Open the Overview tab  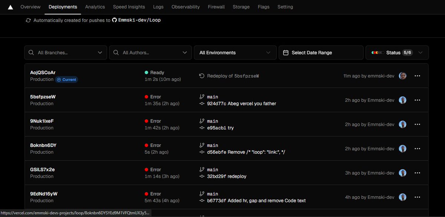(30, 7)
